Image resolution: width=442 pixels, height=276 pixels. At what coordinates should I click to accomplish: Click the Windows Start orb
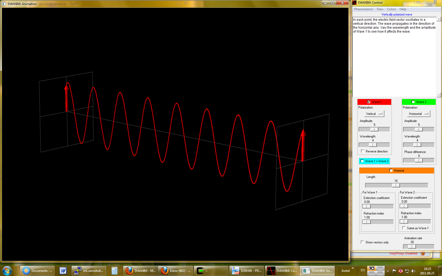tap(7, 270)
